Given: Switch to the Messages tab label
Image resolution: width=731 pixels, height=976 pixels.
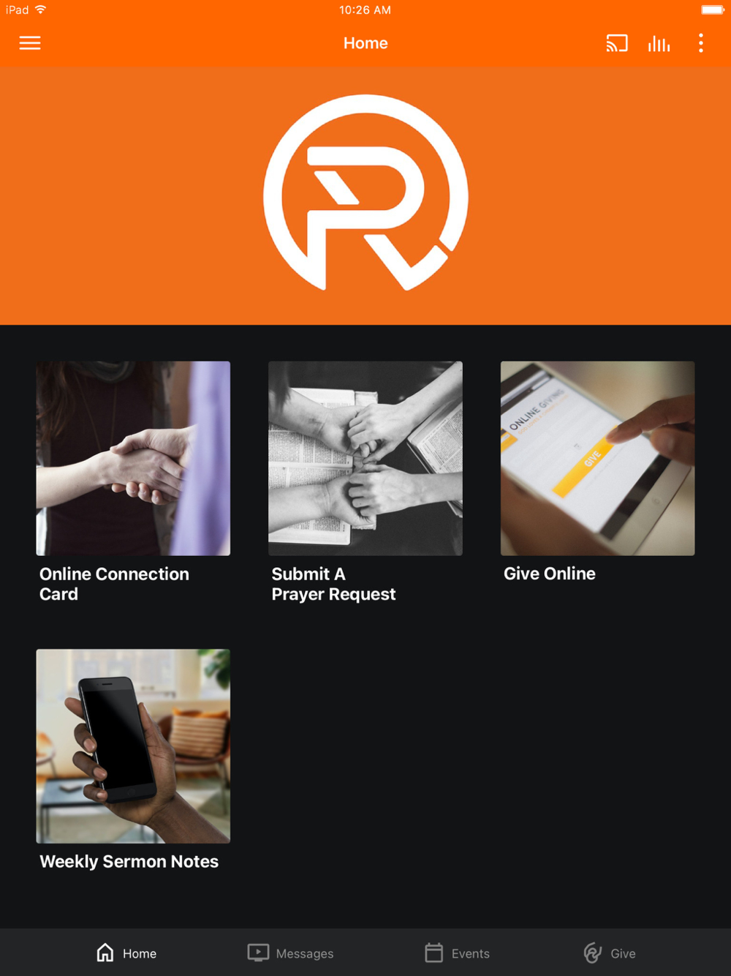Looking at the screenshot, I should coord(305,953).
